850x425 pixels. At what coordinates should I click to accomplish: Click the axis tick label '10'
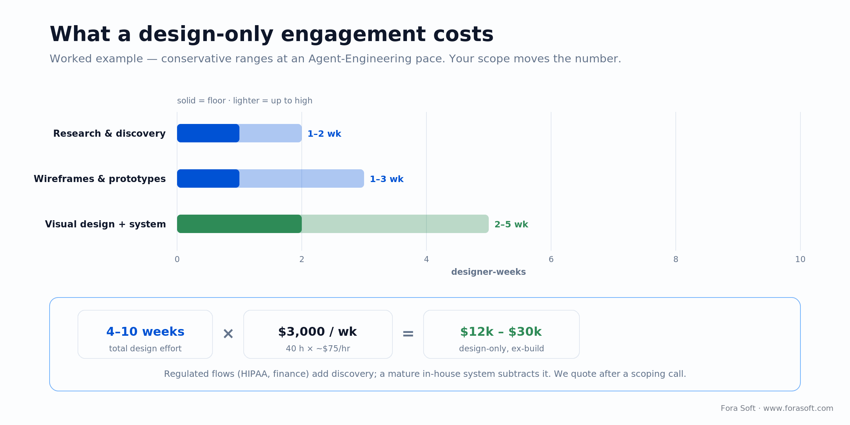pos(800,260)
